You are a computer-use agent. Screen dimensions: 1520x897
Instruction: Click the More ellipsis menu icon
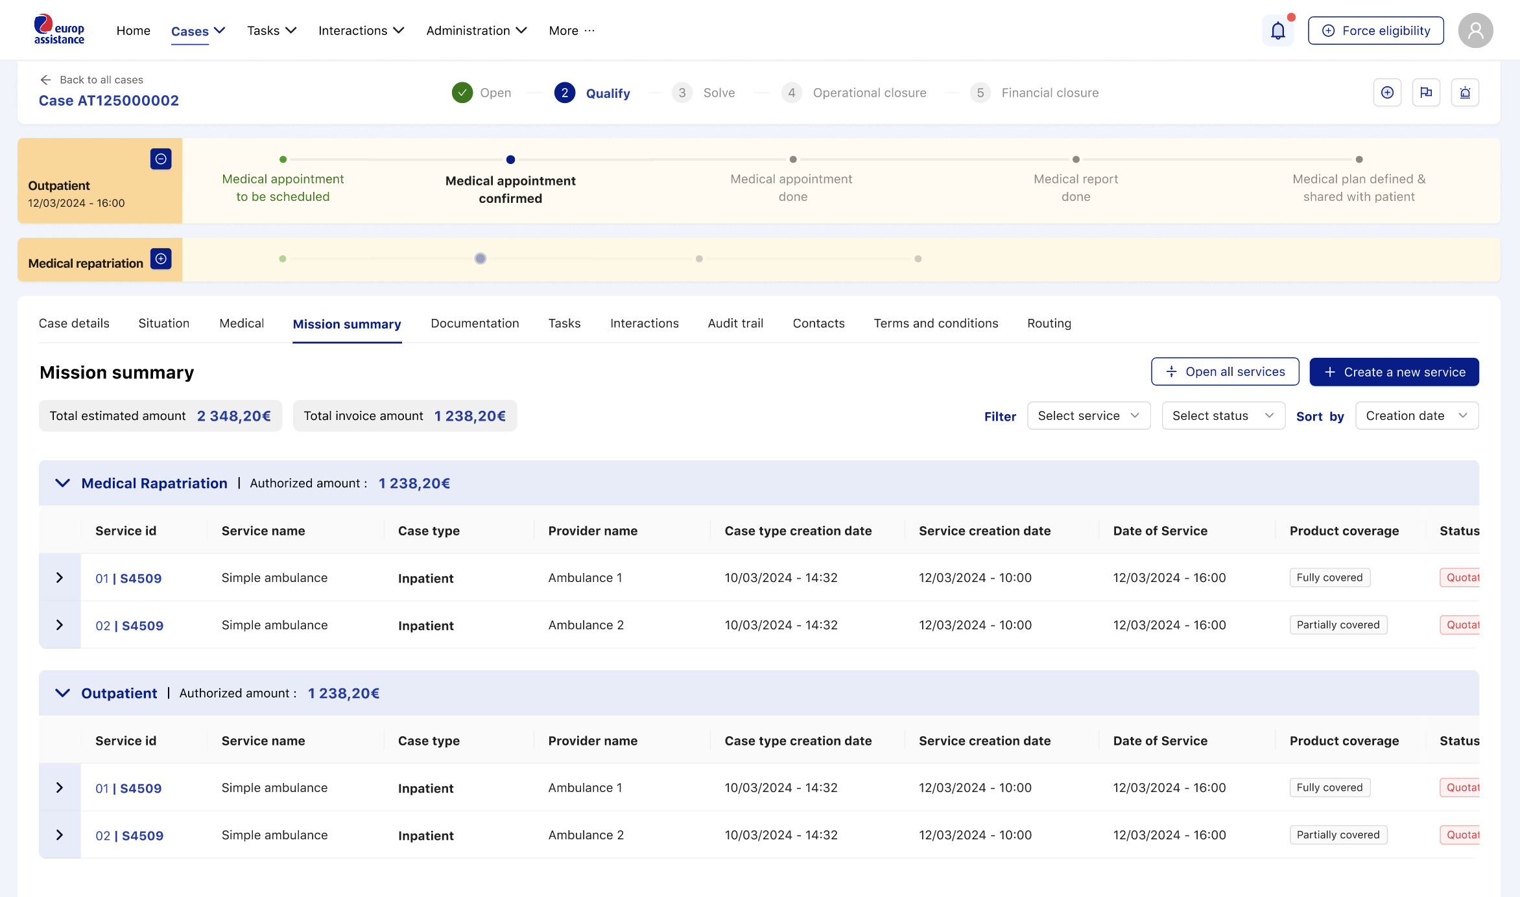click(x=589, y=30)
